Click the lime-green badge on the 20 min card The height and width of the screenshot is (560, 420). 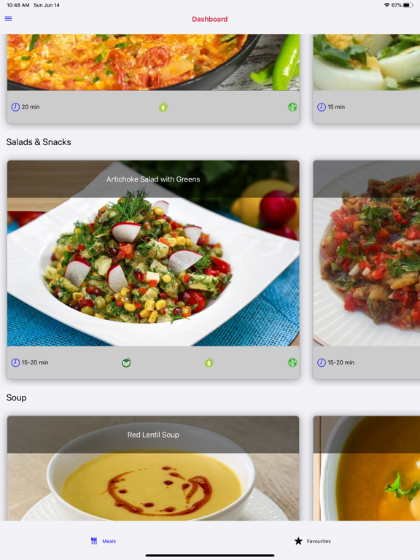[x=163, y=106]
